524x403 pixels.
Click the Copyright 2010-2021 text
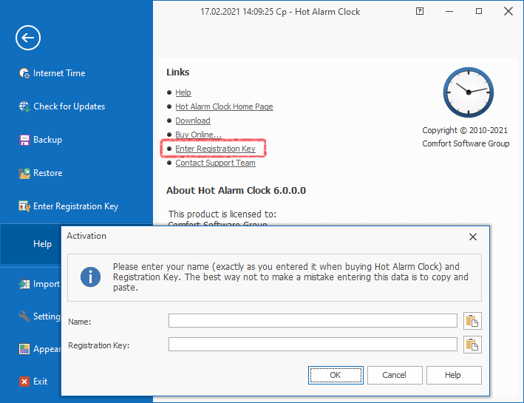pyautogui.click(x=465, y=130)
